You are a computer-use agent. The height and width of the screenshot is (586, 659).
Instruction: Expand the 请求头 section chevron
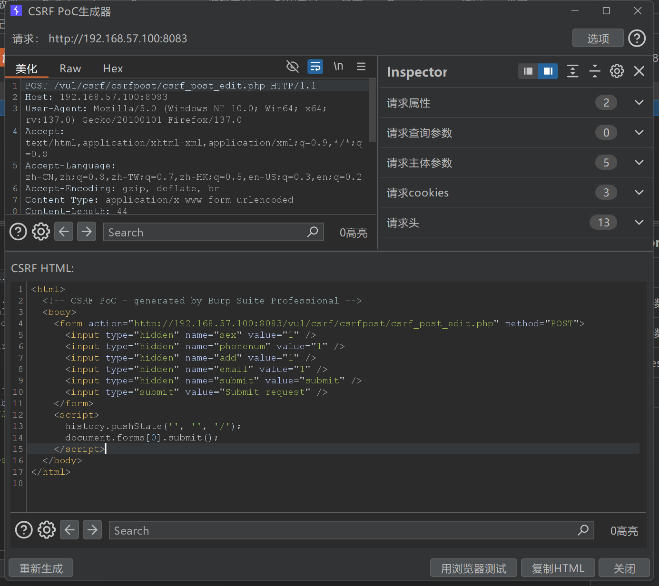coord(639,223)
